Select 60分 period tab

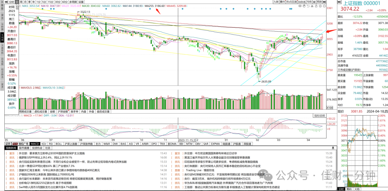pos(65,2)
